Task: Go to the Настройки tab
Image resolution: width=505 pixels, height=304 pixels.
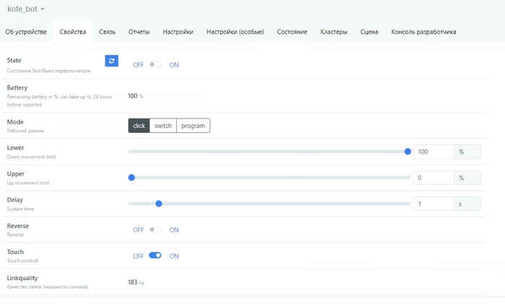Action: pos(177,32)
